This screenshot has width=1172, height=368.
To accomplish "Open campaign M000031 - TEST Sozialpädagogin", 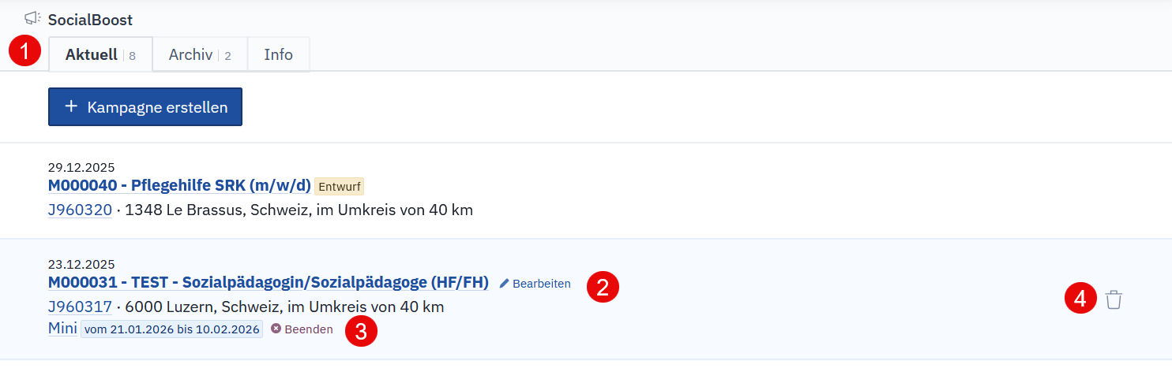I will (x=268, y=282).
